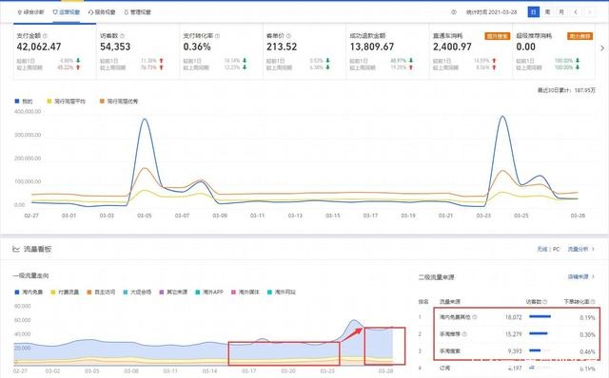Click the 42,062.47 payment amount value
Viewport: 609px width, 378px height.
click(x=39, y=47)
